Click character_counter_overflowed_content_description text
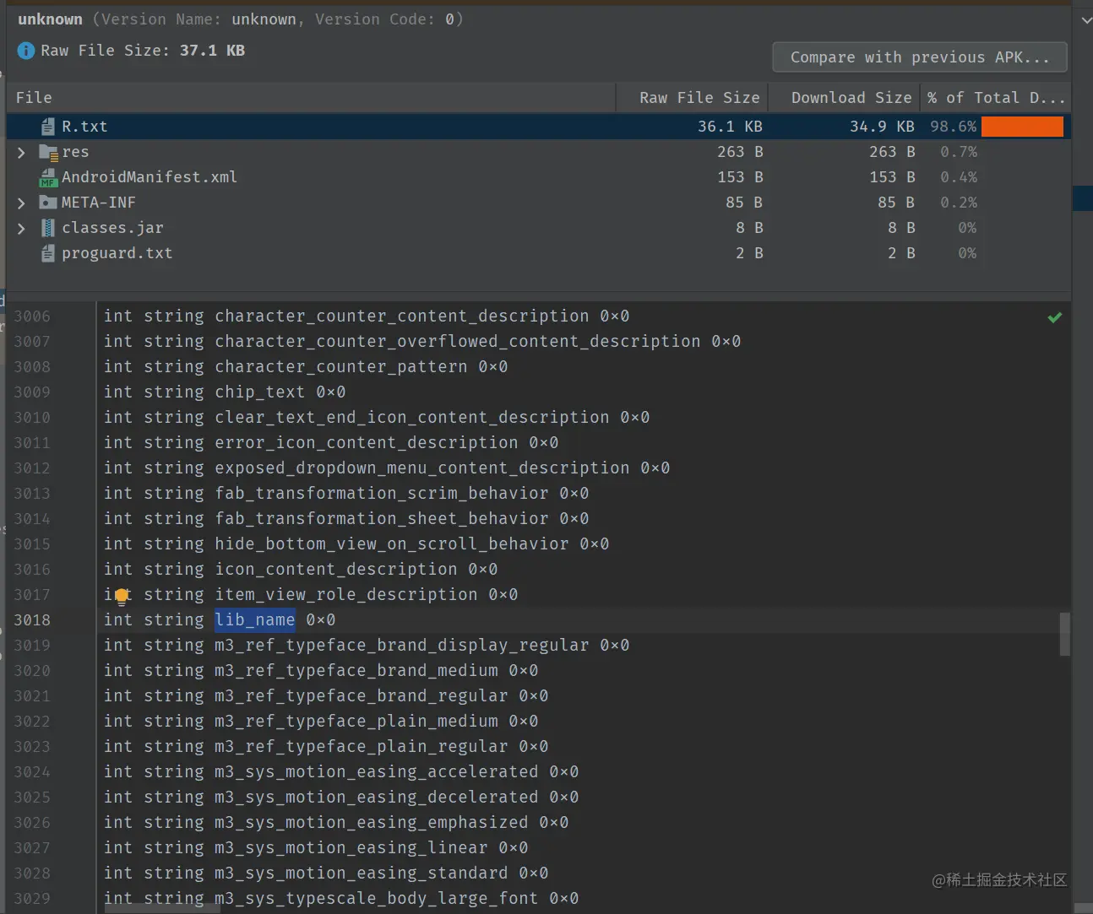 point(458,342)
